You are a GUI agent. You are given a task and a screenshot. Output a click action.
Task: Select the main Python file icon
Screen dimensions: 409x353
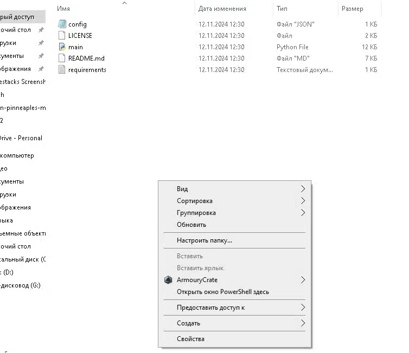(62, 47)
